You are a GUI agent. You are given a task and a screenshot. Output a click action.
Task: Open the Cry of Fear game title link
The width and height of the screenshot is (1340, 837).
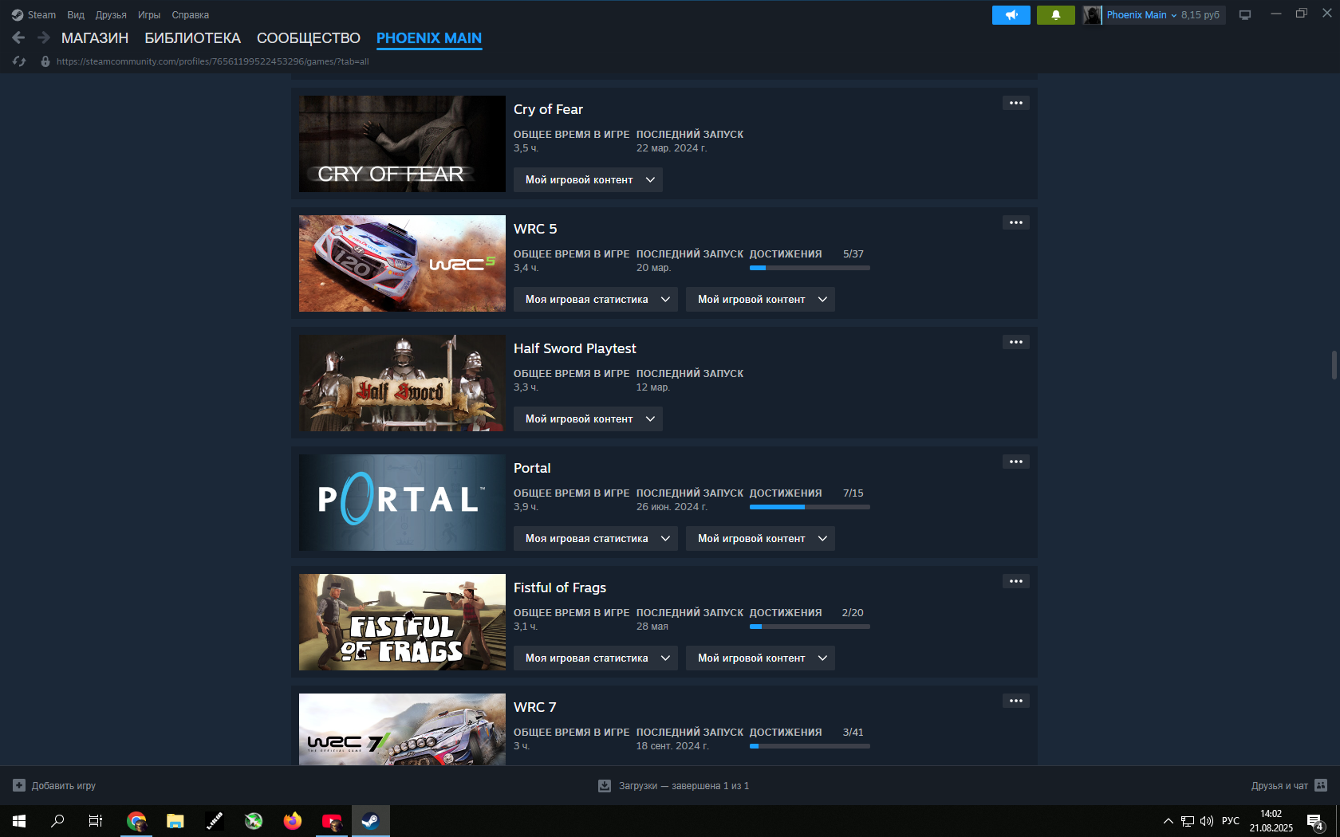point(548,109)
